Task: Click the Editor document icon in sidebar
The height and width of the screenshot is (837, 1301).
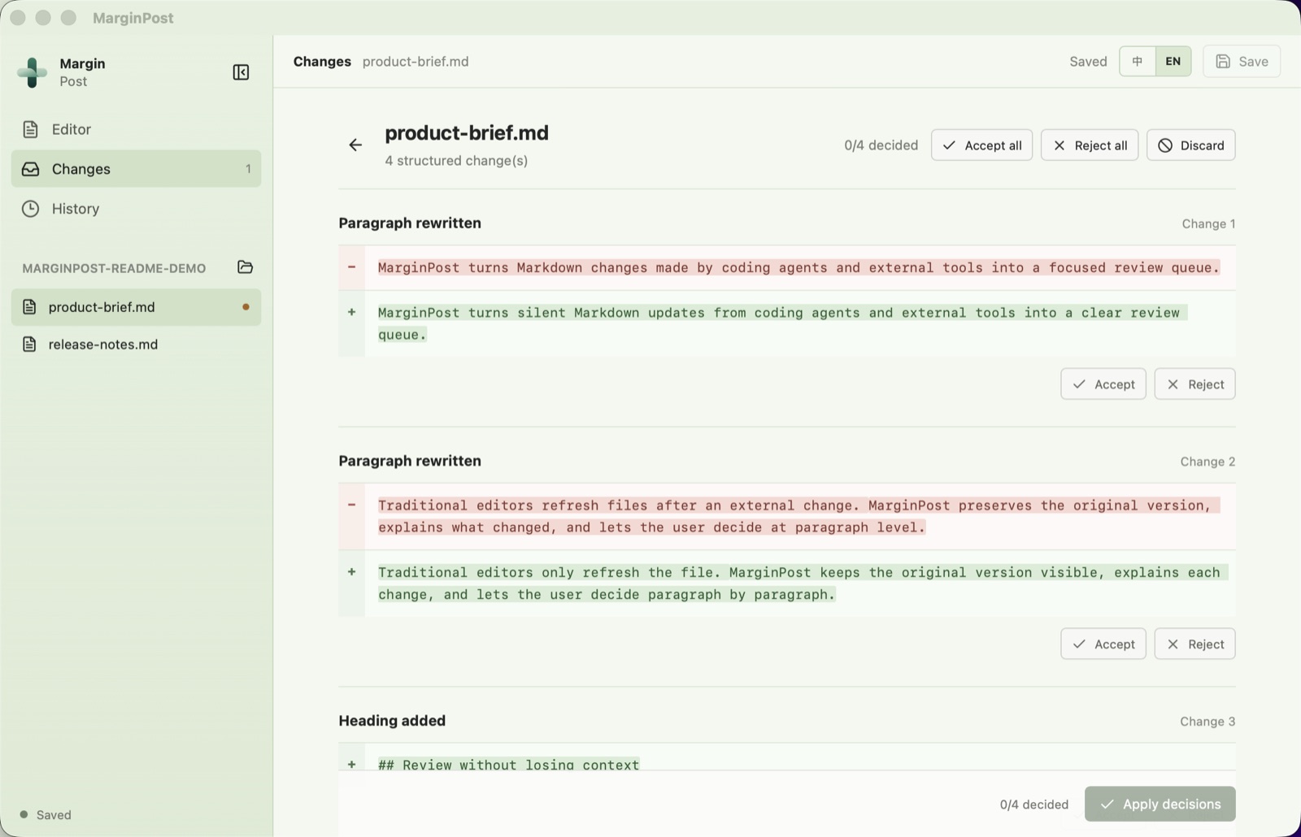Action: click(30, 129)
